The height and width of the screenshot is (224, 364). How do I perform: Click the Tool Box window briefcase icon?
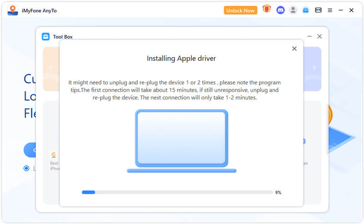[45, 37]
